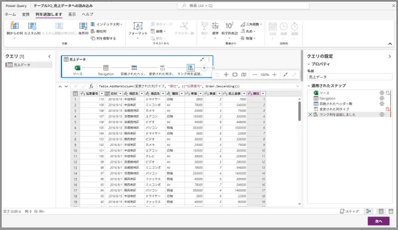Open the 表示 ribbon tab

(72, 15)
